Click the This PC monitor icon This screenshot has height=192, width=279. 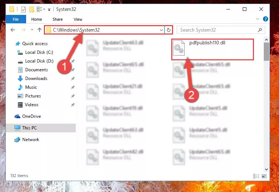pyautogui.click(x=17, y=128)
